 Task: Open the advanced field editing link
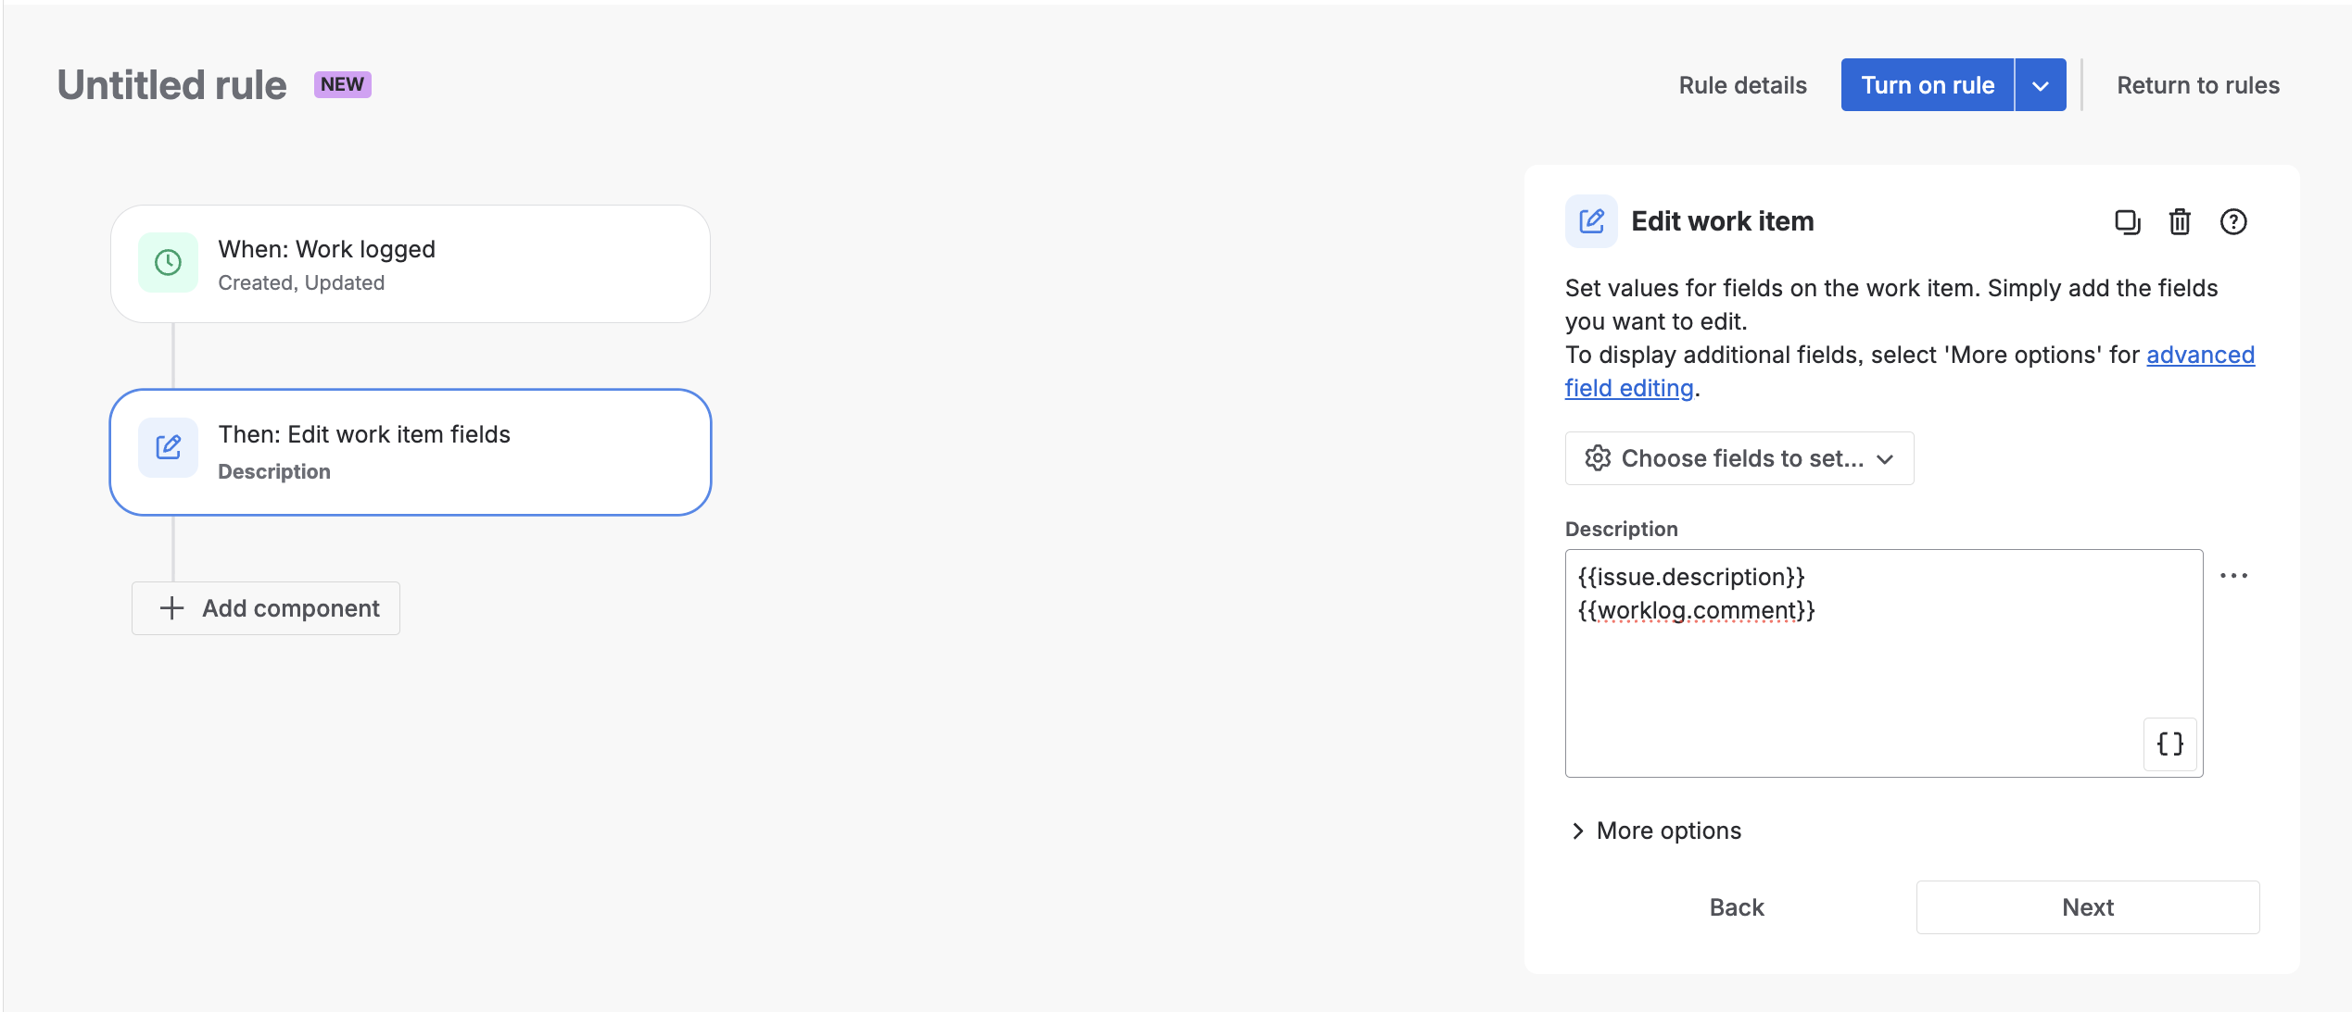[2200, 355]
